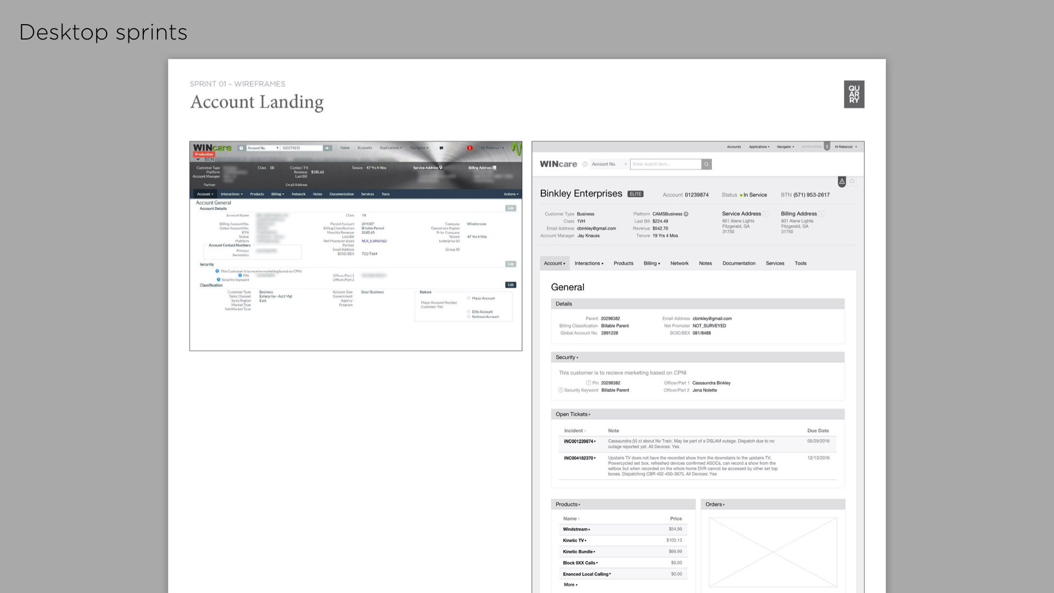Screen dimensions: 1054x593
Task: Click the search magnifier button in wireframe
Action: [x=707, y=164]
